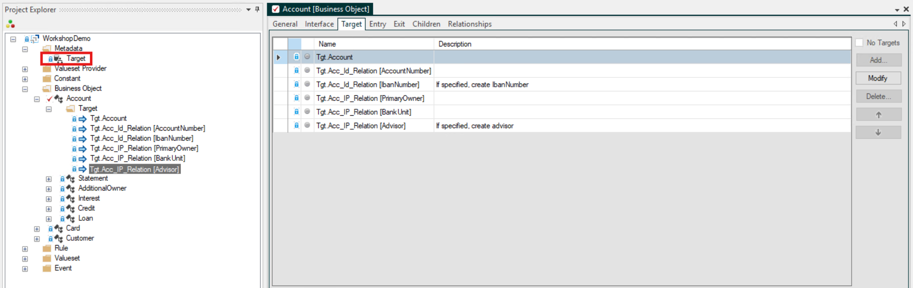Click the pin icon of Project Explorer panel
913x288 pixels.
tap(257, 9)
